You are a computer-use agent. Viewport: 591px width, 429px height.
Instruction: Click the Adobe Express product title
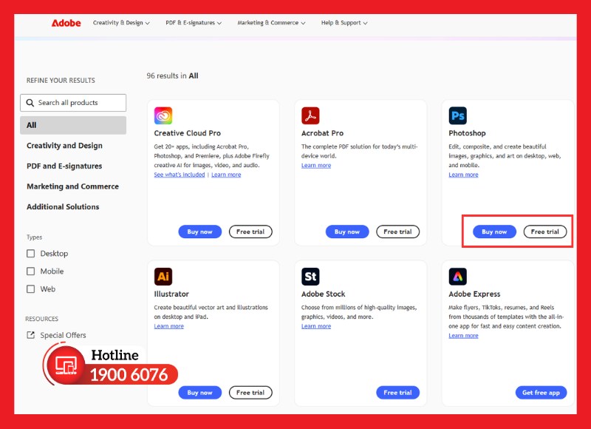click(474, 294)
